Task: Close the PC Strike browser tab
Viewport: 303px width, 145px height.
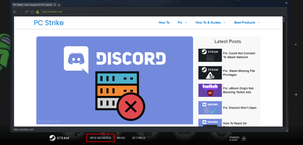Action: 55,5
